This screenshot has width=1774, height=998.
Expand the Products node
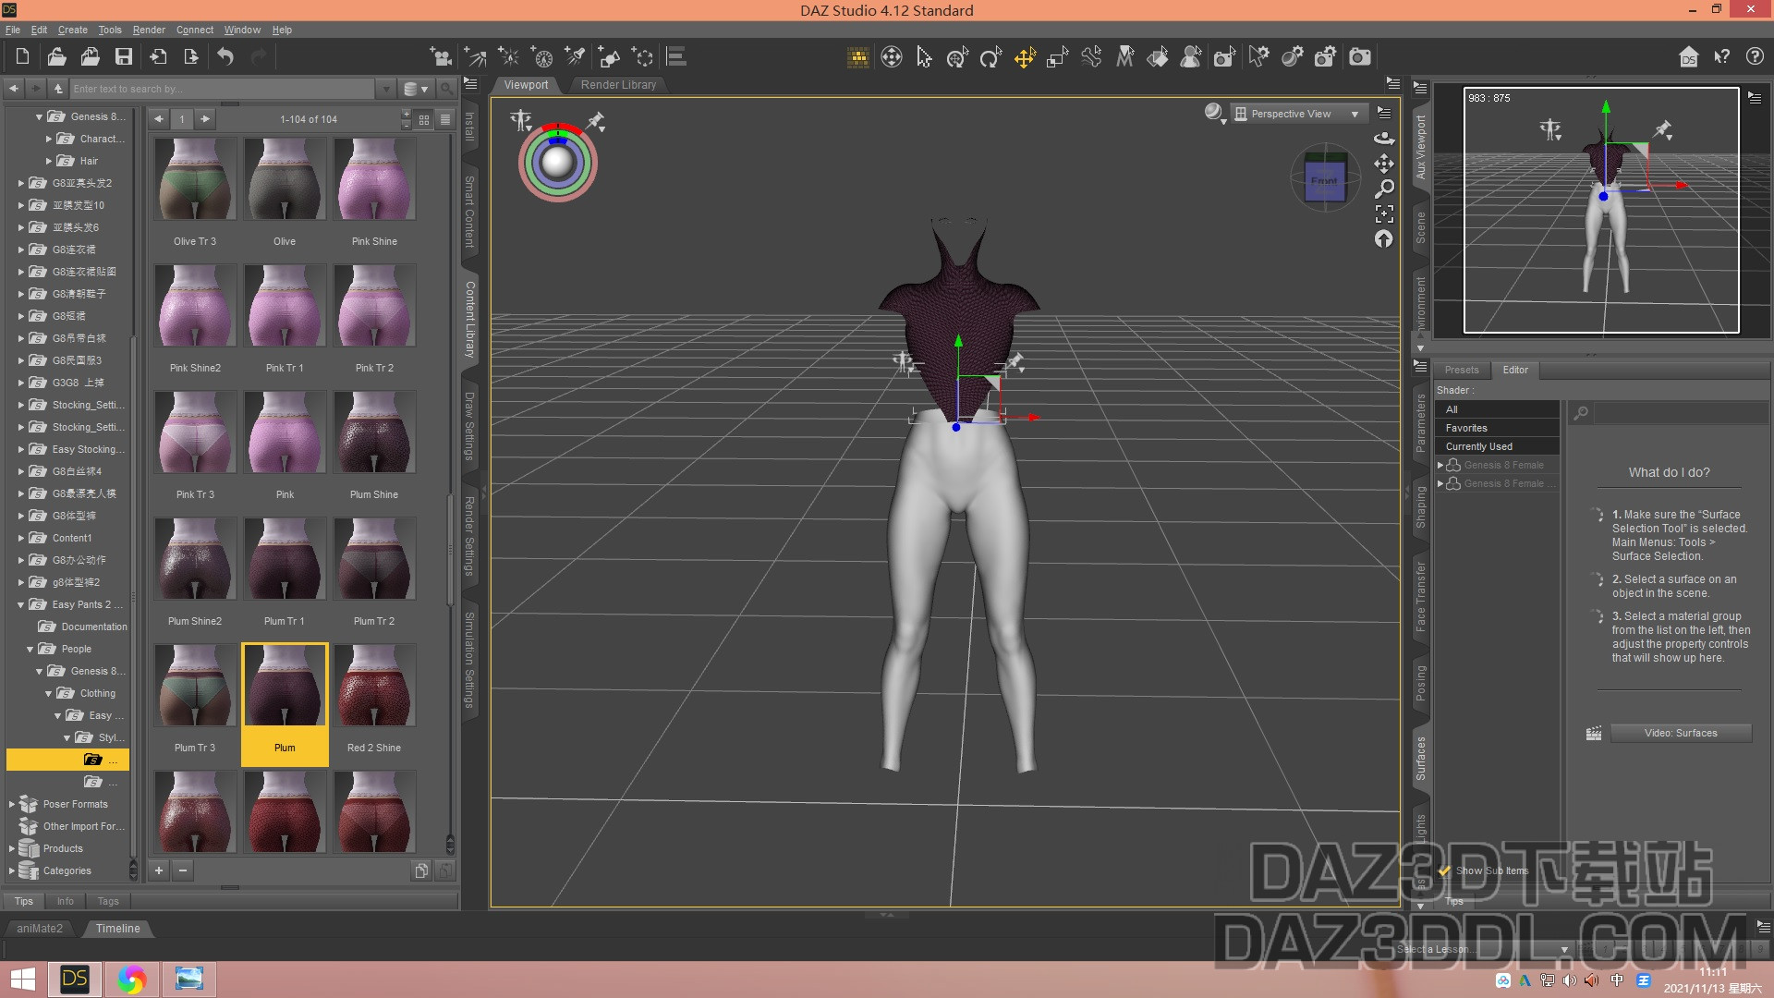(x=11, y=848)
